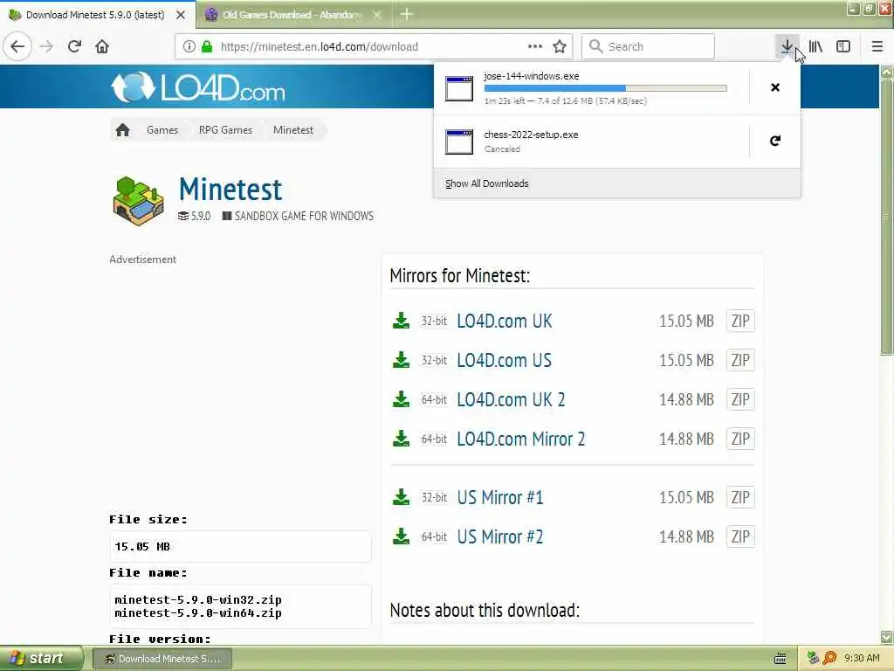The image size is (894, 671).
Task: Close the Old Games Download tab
Action: point(377,15)
